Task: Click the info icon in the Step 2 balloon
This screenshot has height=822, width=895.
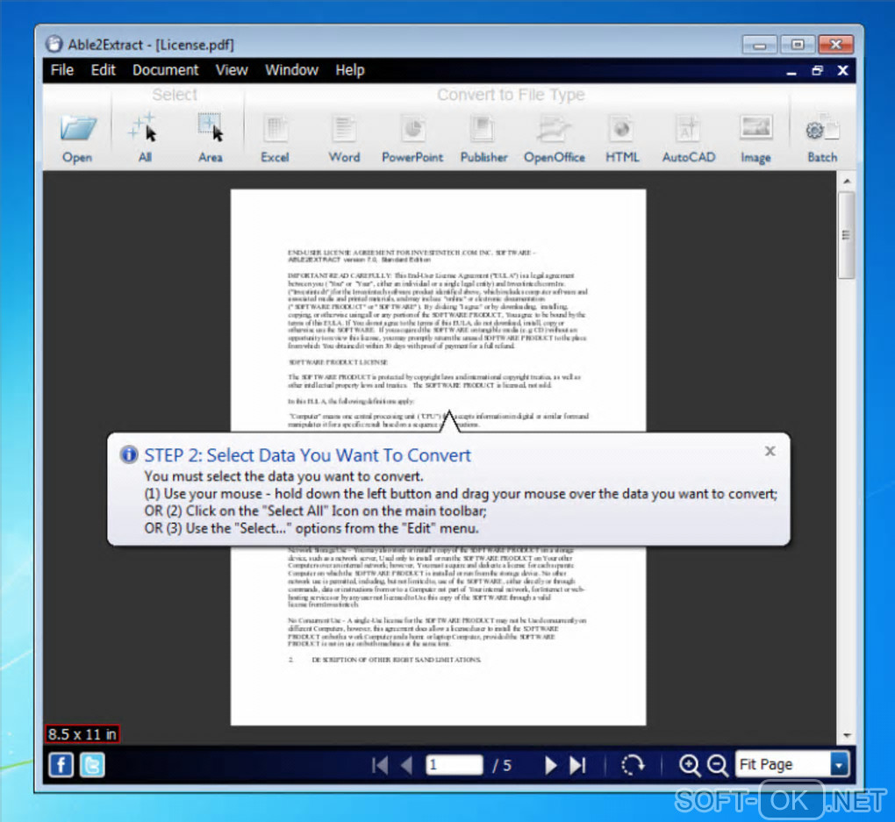Action: click(129, 454)
